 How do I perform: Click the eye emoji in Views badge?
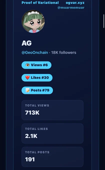(27, 65)
